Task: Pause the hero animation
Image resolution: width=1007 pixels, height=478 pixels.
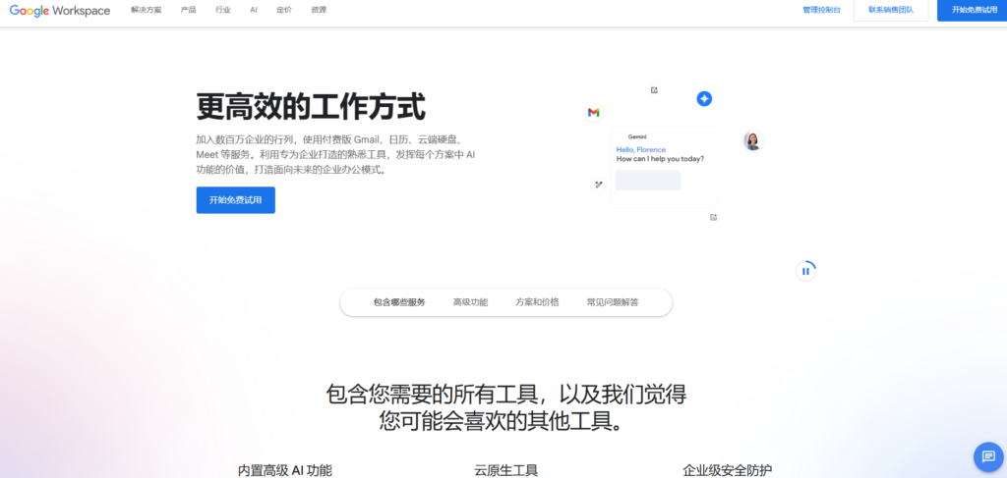Action: click(x=805, y=271)
